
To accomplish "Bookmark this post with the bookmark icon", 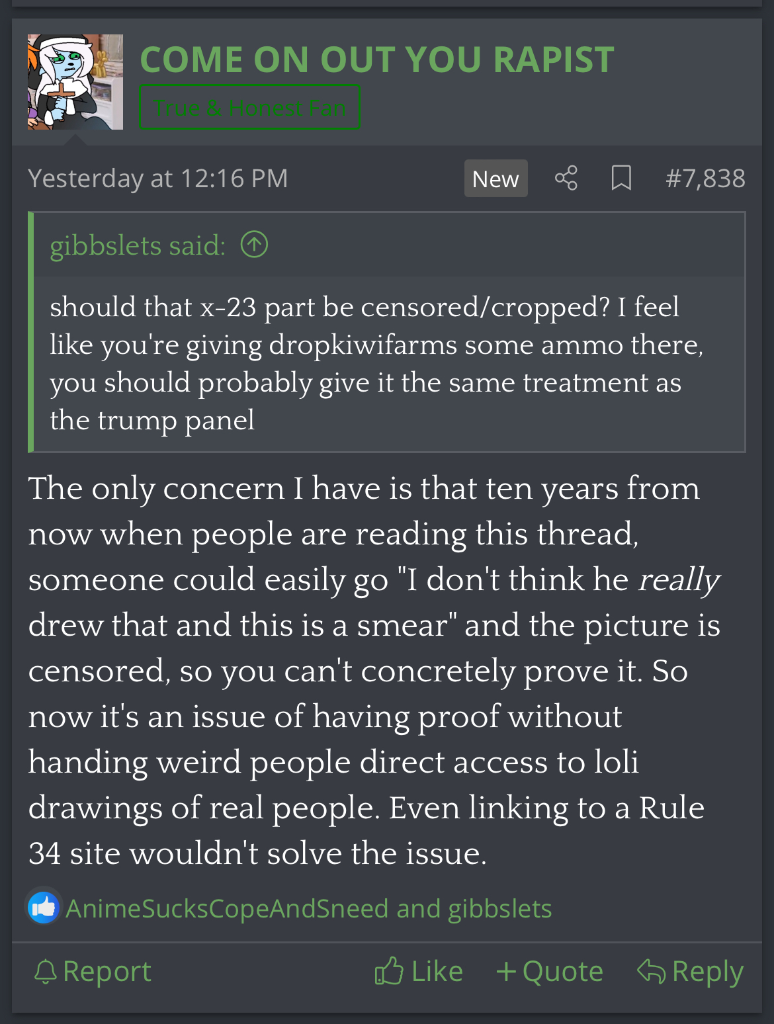I will (621, 179).
